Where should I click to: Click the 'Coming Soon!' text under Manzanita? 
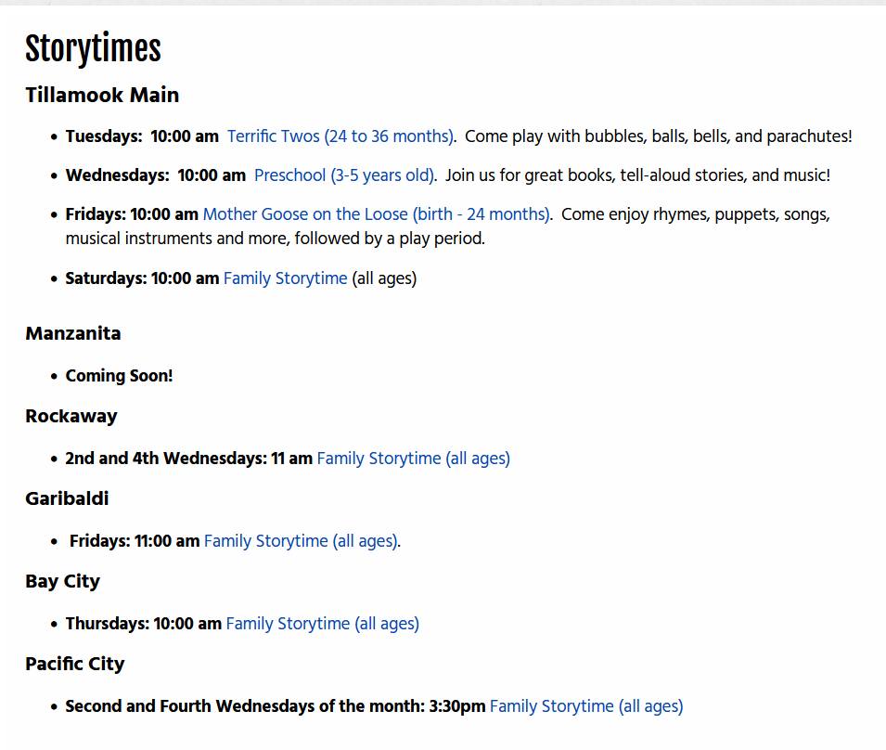coord(120,376)
